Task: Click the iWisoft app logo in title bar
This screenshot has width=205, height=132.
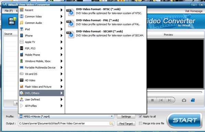Action: pyautogui.click(x=5, y=5)
